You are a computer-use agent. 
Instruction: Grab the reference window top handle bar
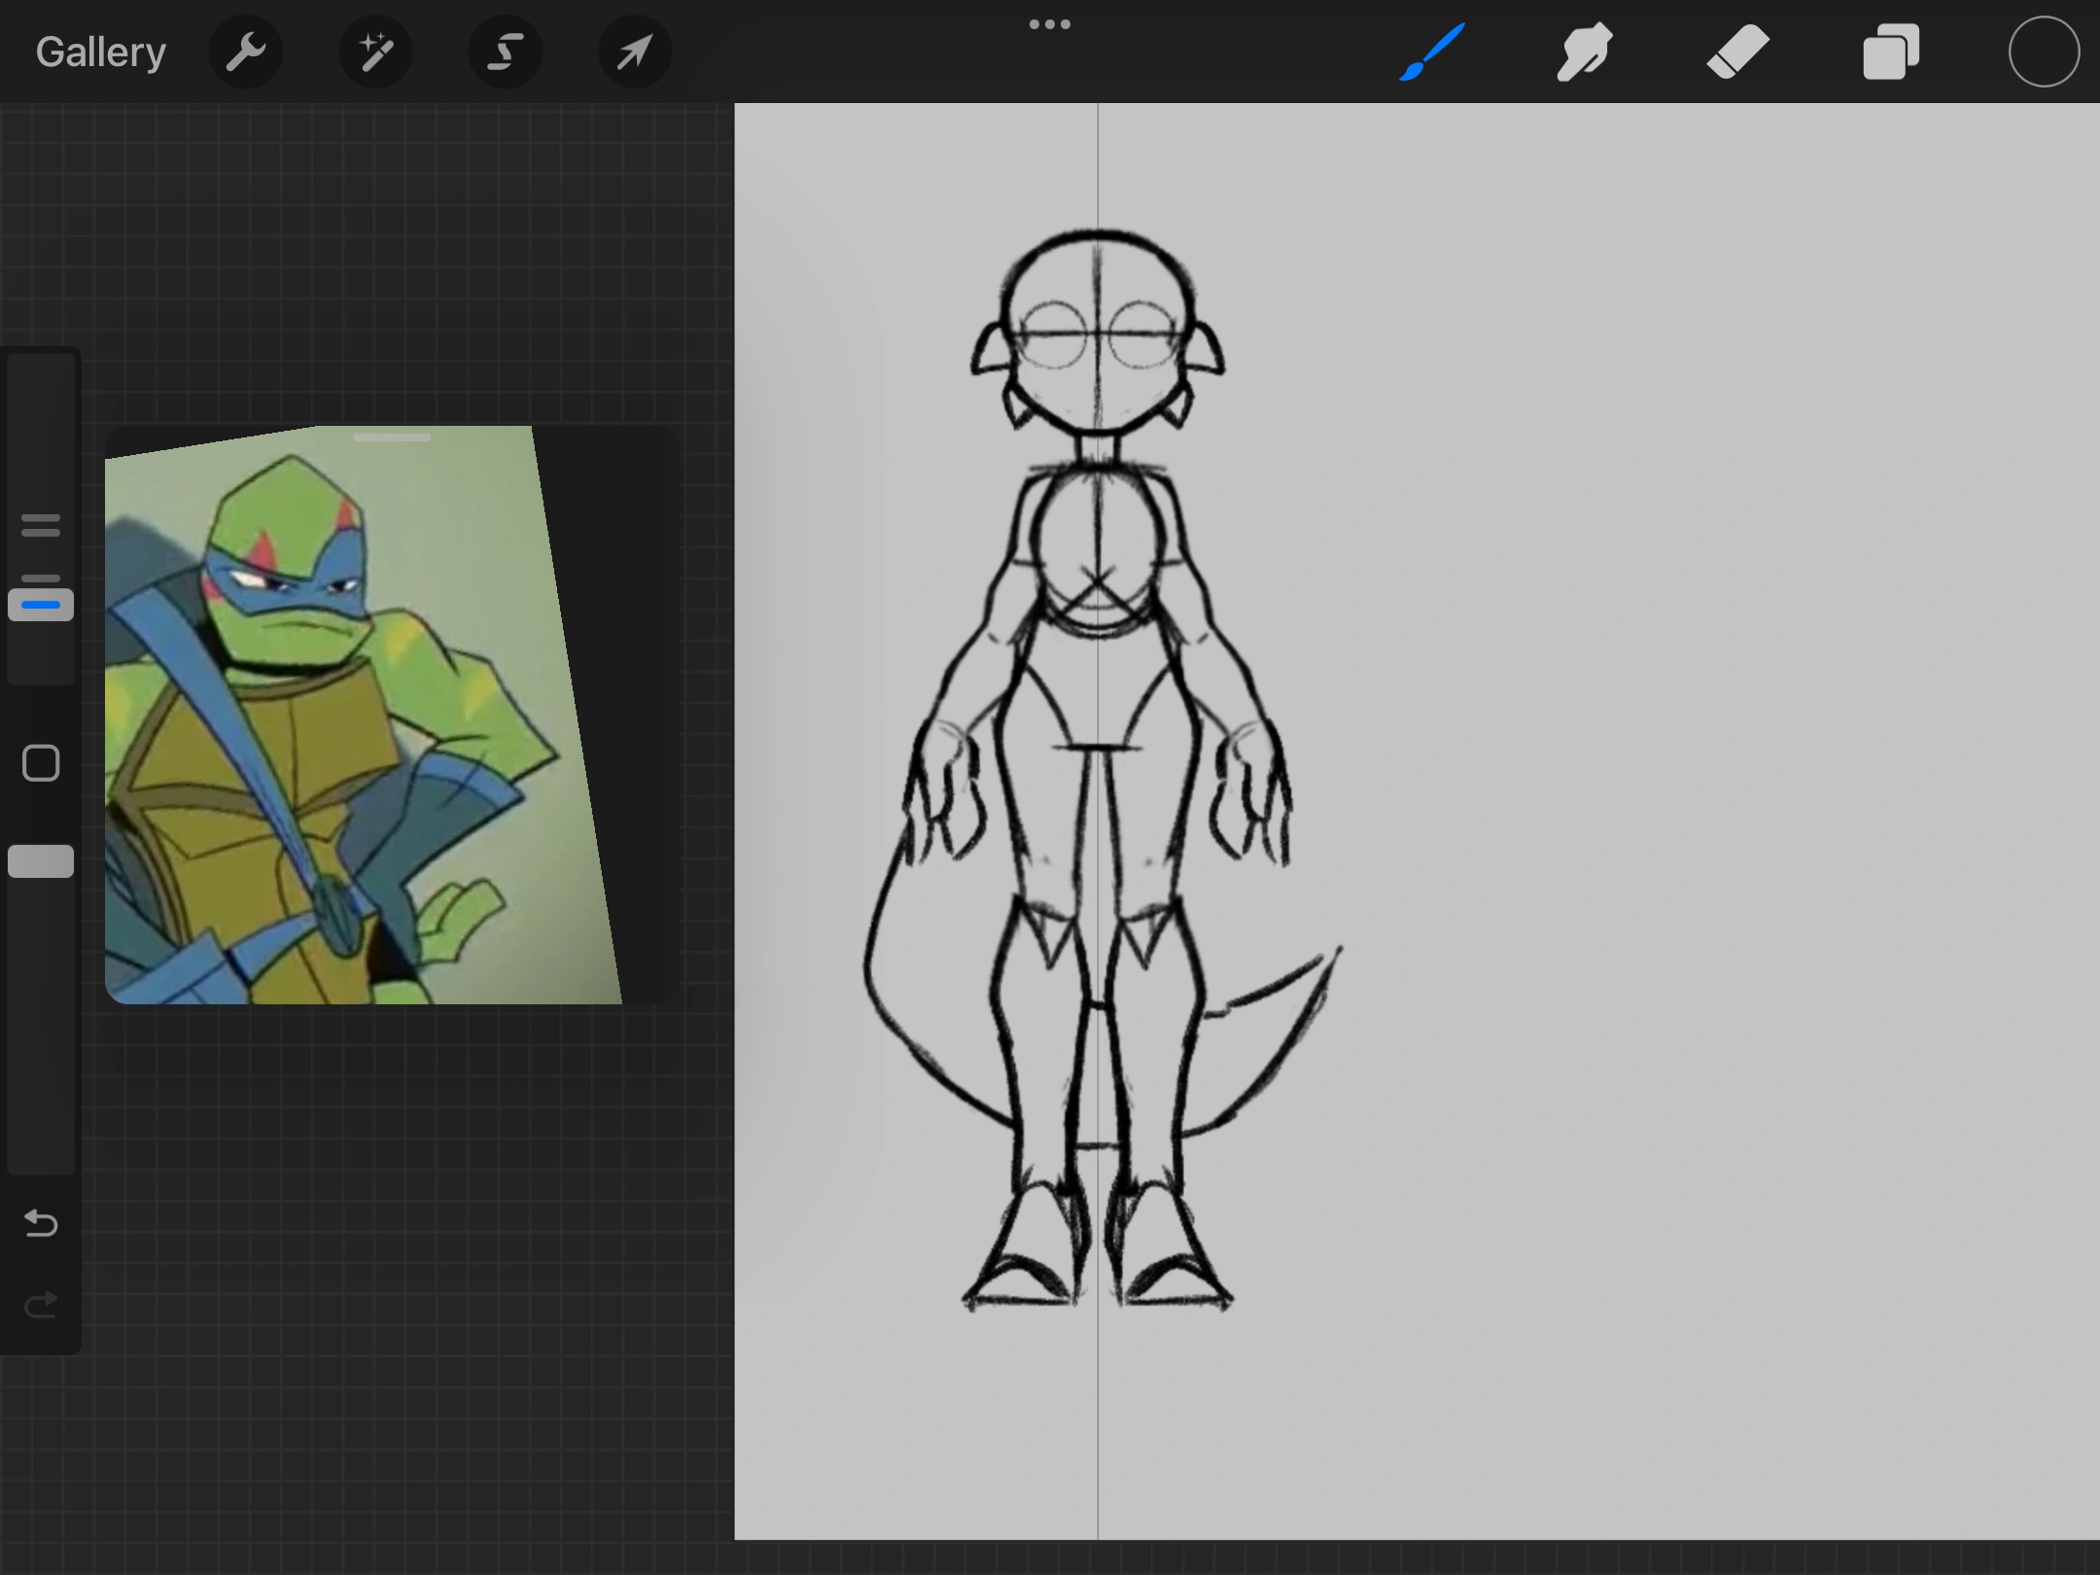click(392, 437)
